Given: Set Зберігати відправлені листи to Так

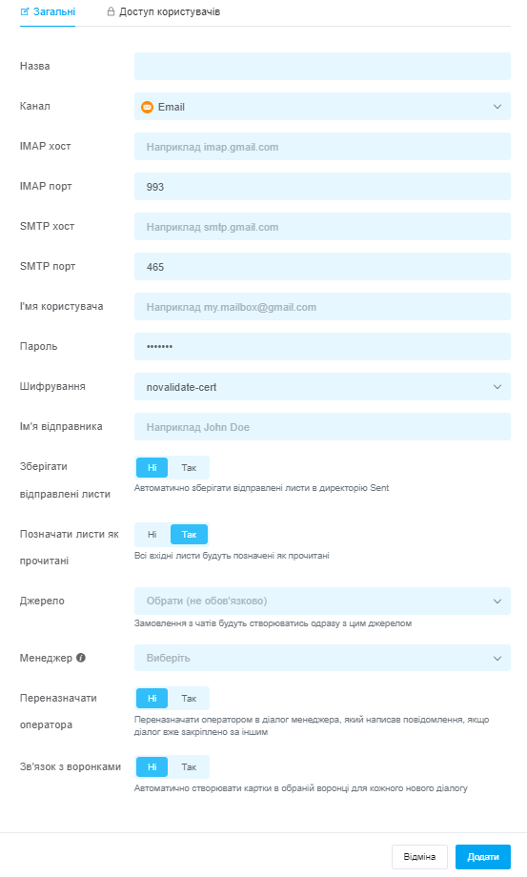Looking at the screenshot, I should pos(189,468).
